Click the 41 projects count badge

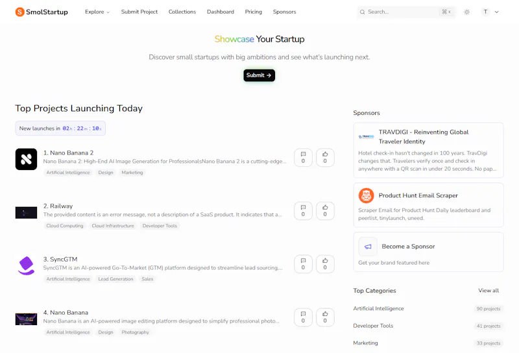[x=489, y=326]
